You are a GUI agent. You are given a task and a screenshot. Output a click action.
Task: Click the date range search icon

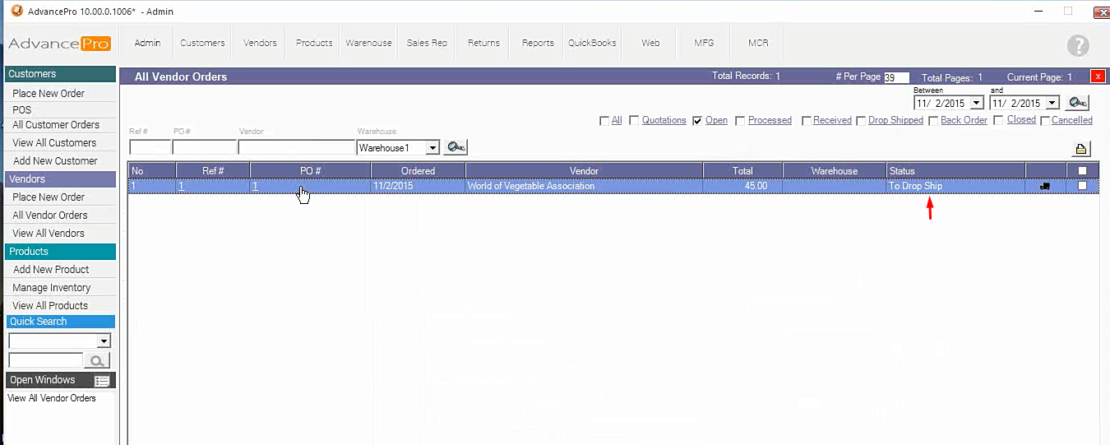click(x=1077, y=103)
